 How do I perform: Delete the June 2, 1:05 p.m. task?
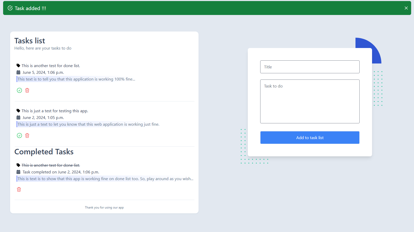pos(27,135)
